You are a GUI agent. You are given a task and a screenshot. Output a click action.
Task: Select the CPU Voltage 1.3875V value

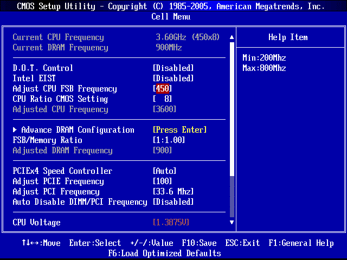tap(171, 222)
